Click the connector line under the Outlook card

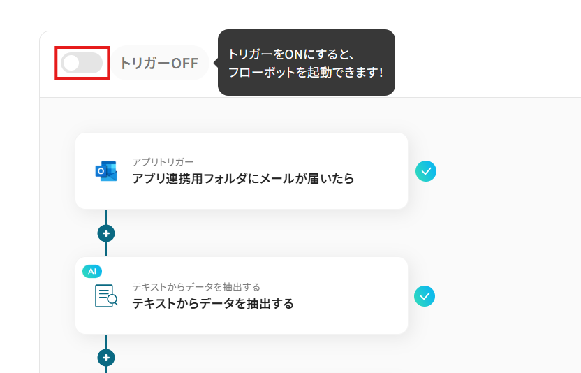tap(106, 217)
